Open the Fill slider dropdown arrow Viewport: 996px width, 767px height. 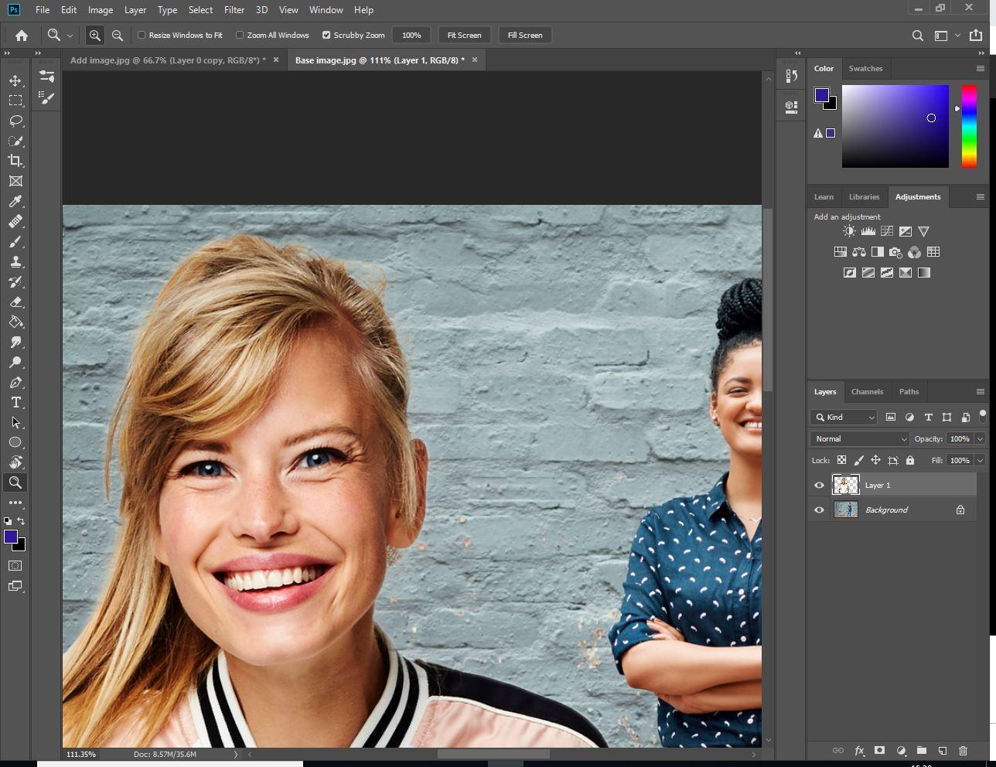tap(980, 460)
